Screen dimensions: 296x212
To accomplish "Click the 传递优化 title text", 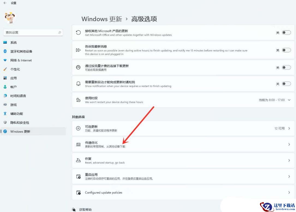I will (x=91, y=143).
